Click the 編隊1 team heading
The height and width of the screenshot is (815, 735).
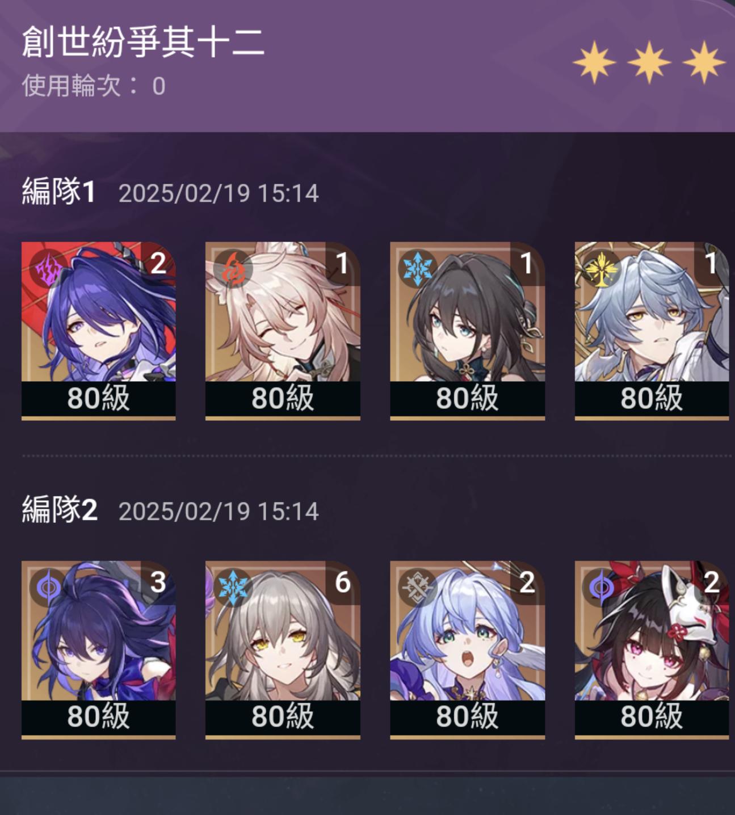point(58,191)
